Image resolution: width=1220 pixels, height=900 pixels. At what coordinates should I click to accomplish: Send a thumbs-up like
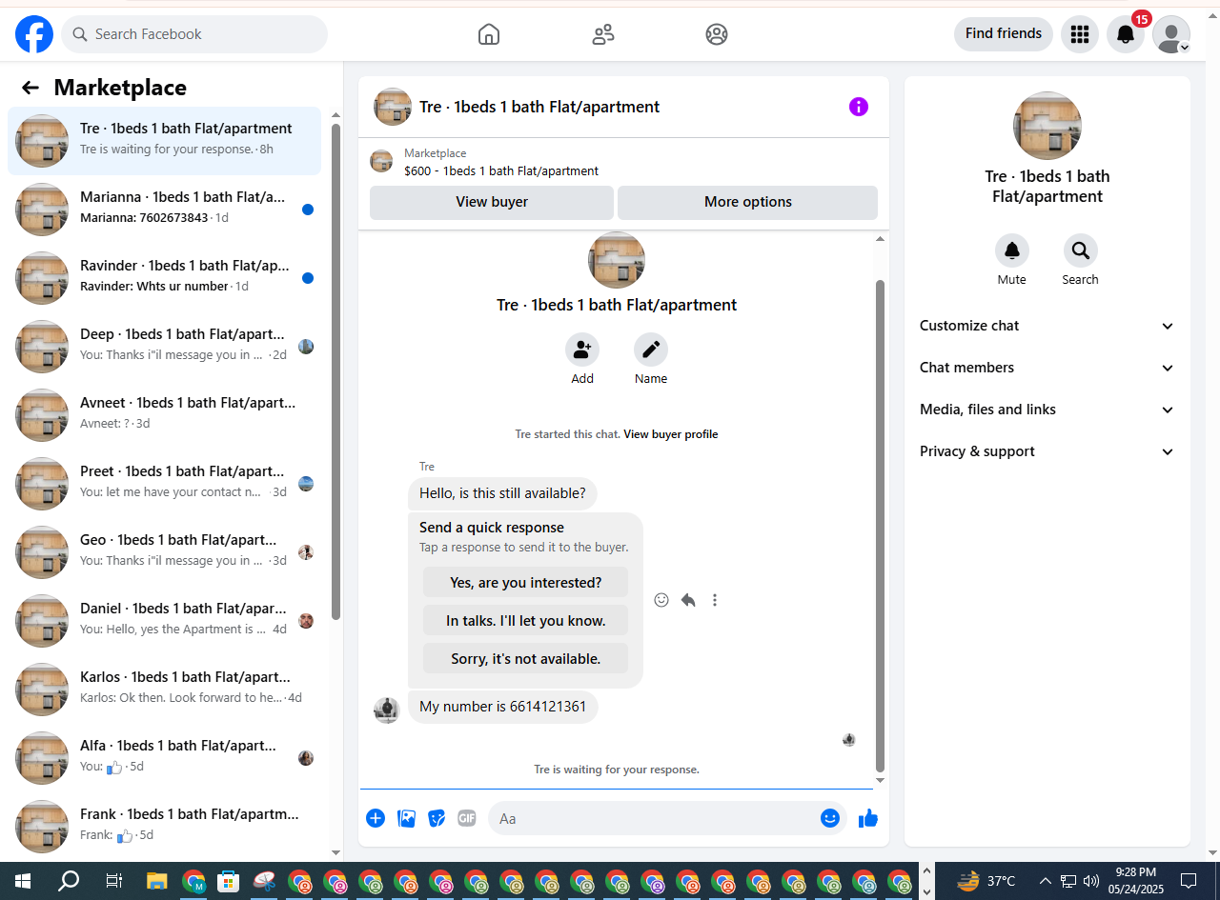867,818
